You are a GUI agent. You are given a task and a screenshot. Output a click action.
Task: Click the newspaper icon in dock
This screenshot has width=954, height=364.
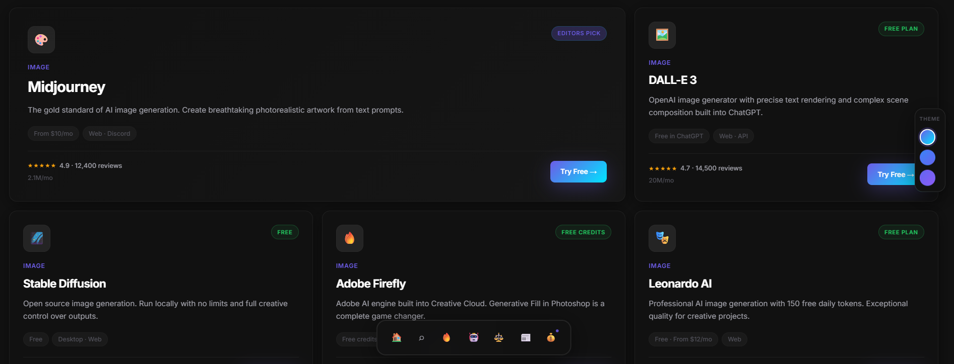[526, 338]
